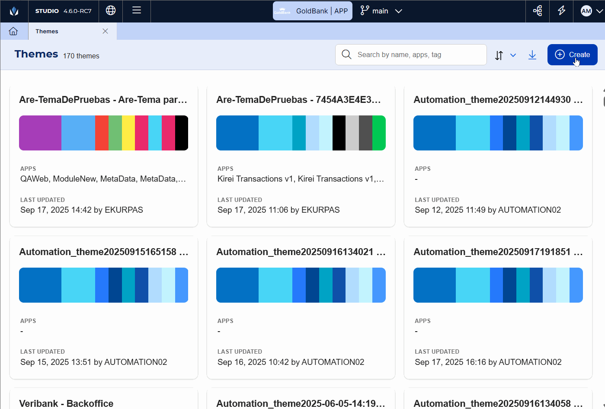The image size is (605, 409).
Task: Switch to the Themes tab
Action: pos(47,31)
